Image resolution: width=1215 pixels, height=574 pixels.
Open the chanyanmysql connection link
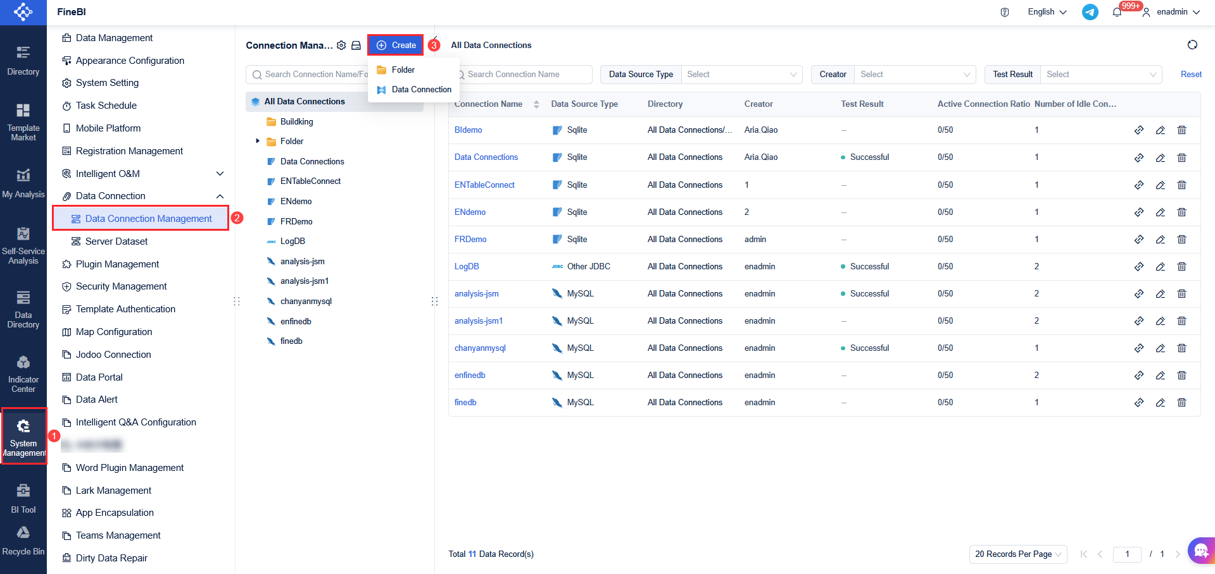pyautogui.click(x=480, y=348)
